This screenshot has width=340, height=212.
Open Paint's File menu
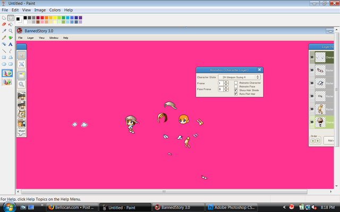click(5, 10)
